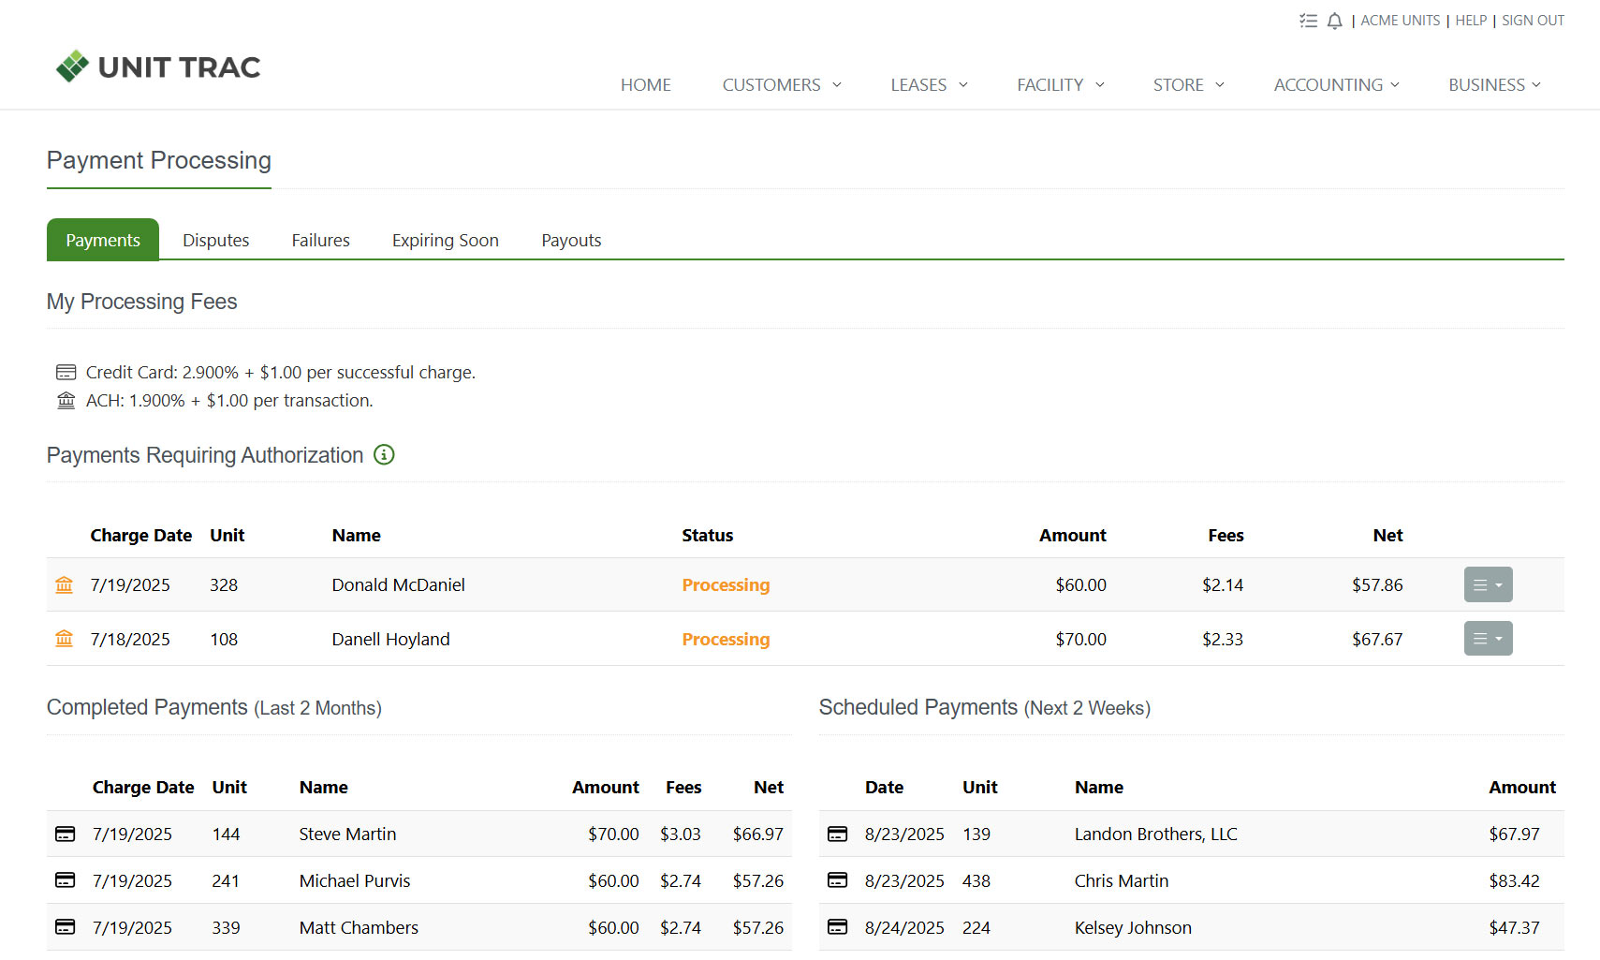Click the card icon in Michael Purvis's payment row
1600x960 pixels.
65,880
